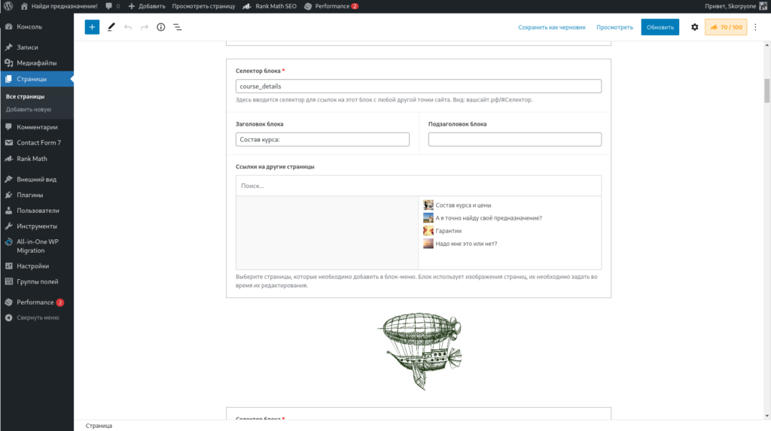Click the Привет, Skorpyone user menu
This screenshot has width=771, height=431.
[x=736, y=6]
